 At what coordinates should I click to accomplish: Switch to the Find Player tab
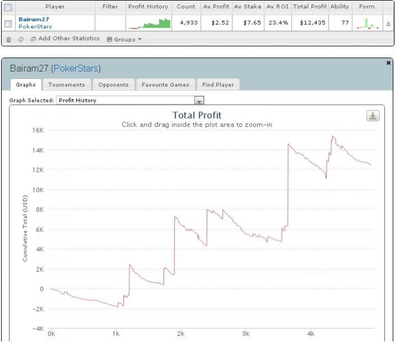[218, 85]
